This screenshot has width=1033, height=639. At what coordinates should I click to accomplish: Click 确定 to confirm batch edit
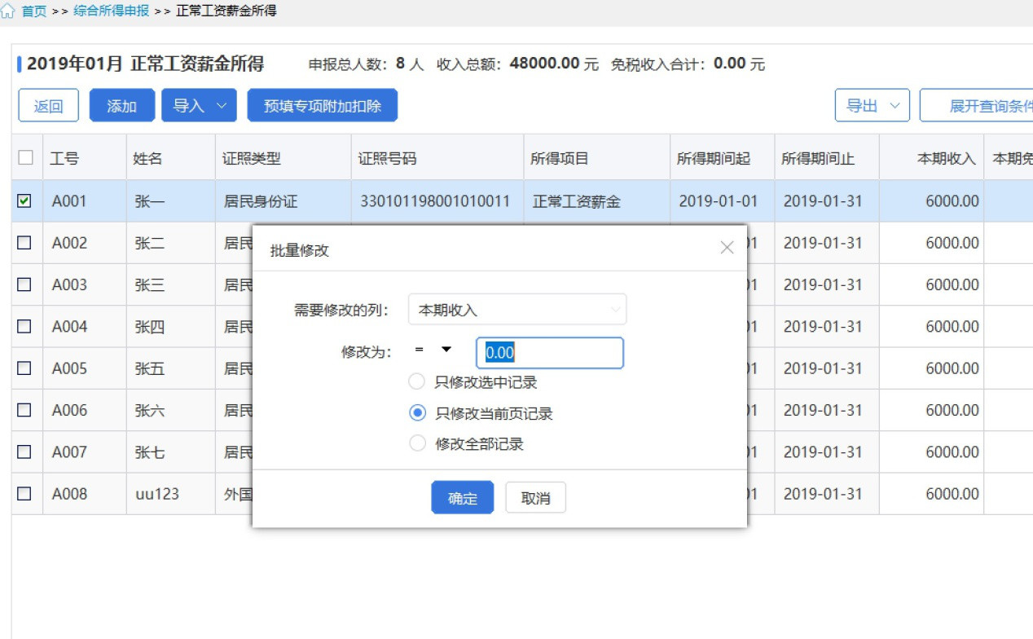[463, 498]
